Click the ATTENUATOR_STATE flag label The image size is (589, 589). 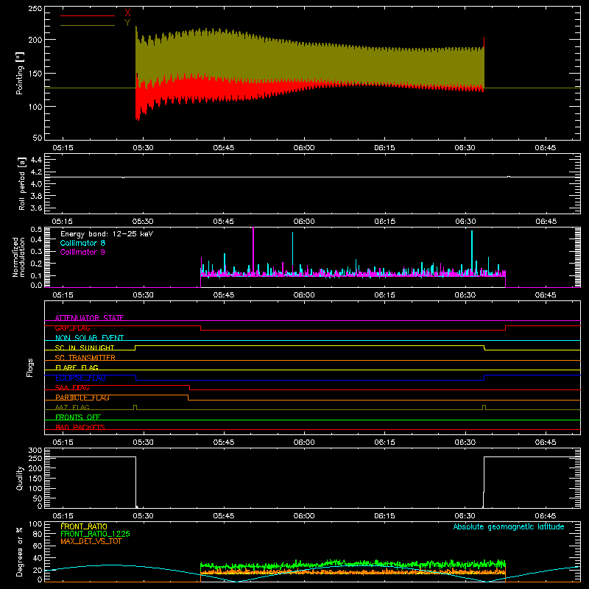click(89, 318)
